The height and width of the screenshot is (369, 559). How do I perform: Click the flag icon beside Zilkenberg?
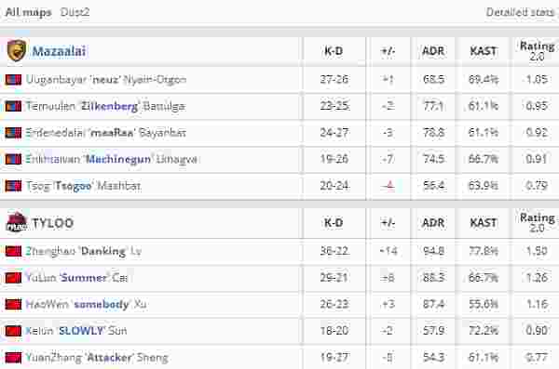click(x=14, y=106)
